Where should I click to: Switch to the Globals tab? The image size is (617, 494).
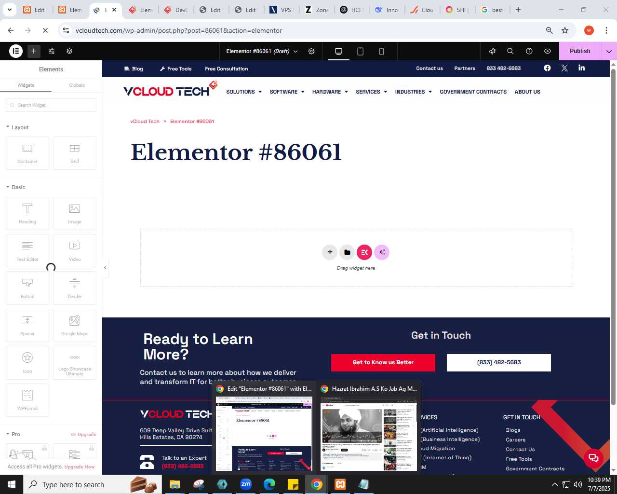point(77,85)
